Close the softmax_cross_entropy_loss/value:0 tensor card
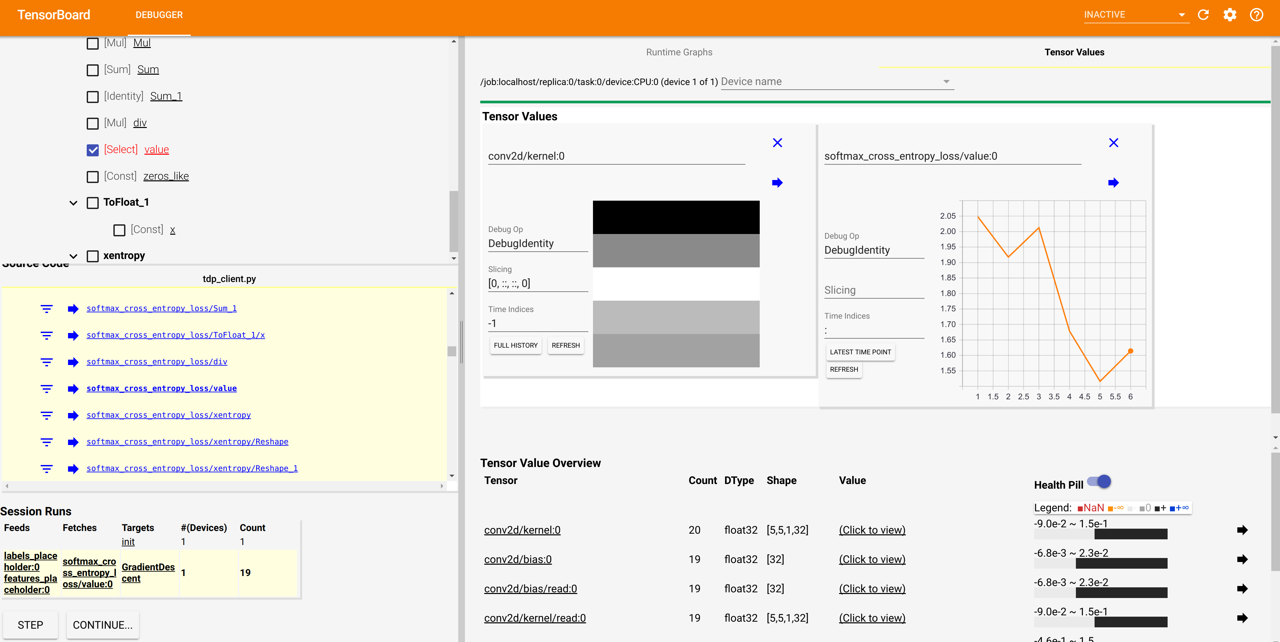 coord(1114,143)
